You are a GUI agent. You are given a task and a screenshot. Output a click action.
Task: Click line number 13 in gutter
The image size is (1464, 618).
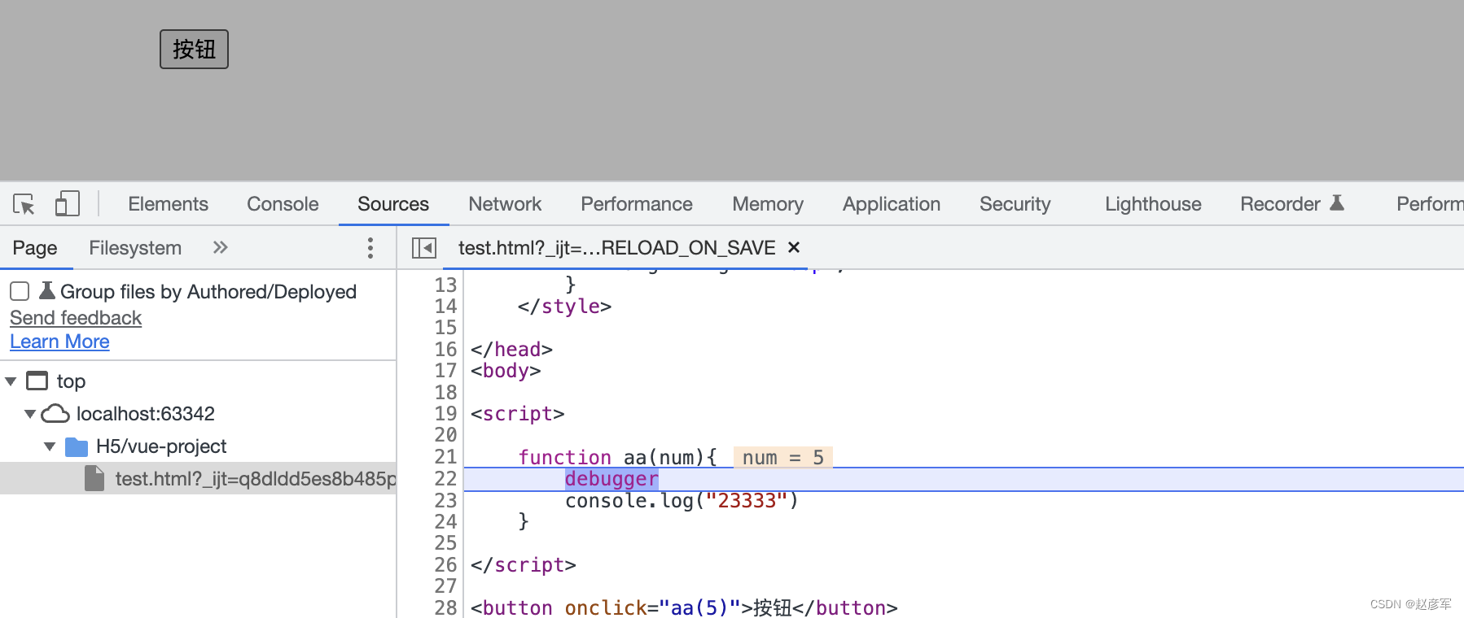click(x=445, y=285)
